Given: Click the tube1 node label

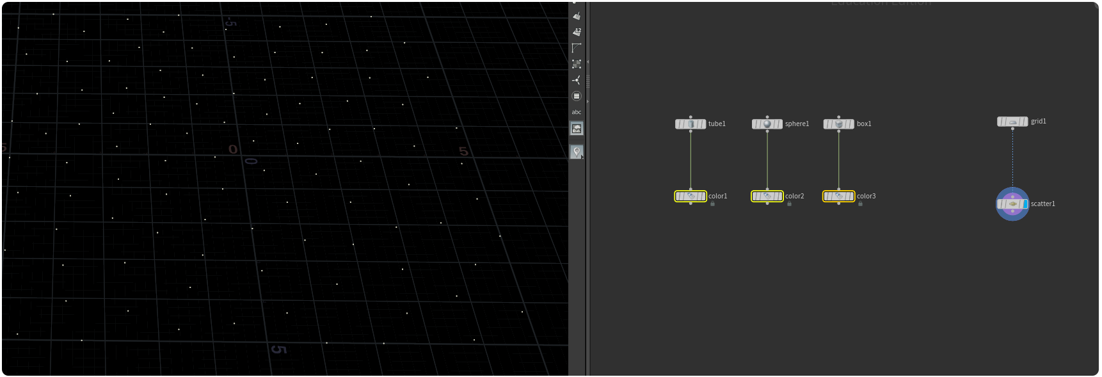Looking at the screenshot, I should (x=717, y=124).
